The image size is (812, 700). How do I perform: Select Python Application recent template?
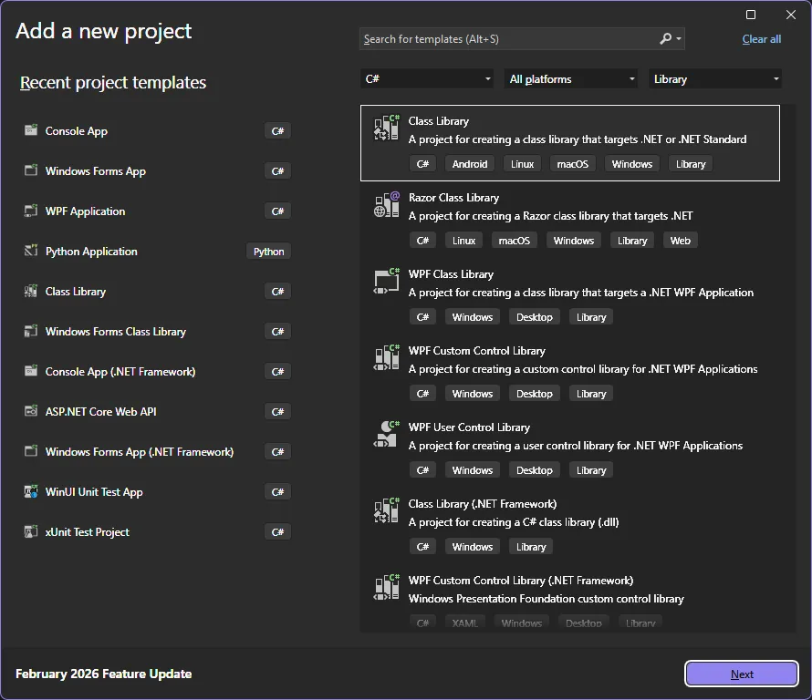[158, 252]
